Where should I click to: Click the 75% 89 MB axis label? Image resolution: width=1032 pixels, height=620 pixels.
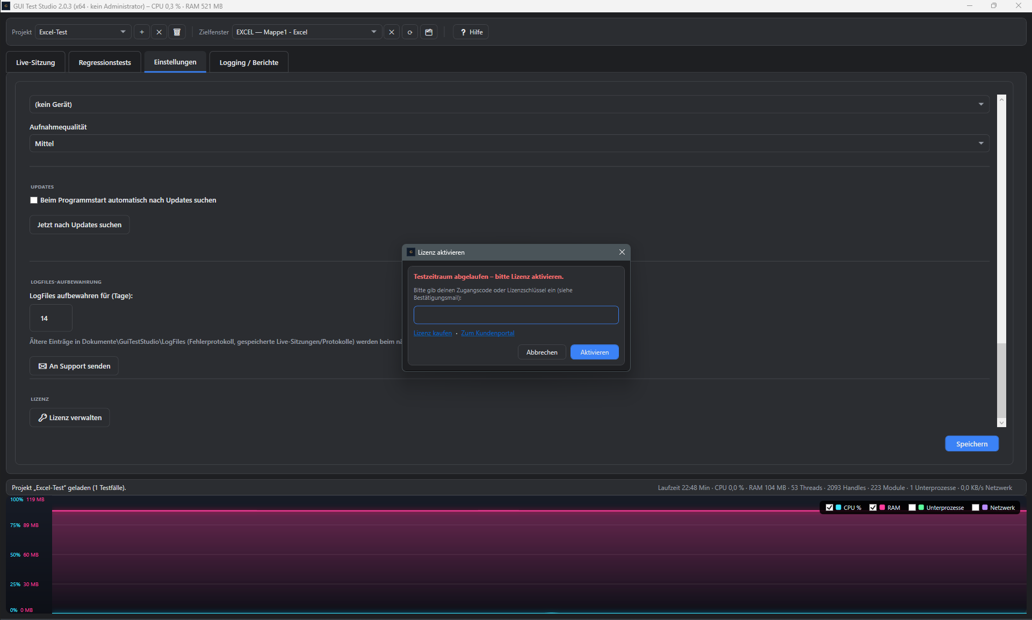click(x=24, y=525)
